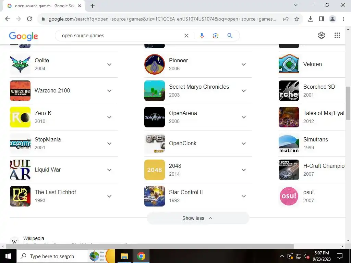Go to the Google homepage logo
Screen dimensions: 351x263
(x=24, y=36)
